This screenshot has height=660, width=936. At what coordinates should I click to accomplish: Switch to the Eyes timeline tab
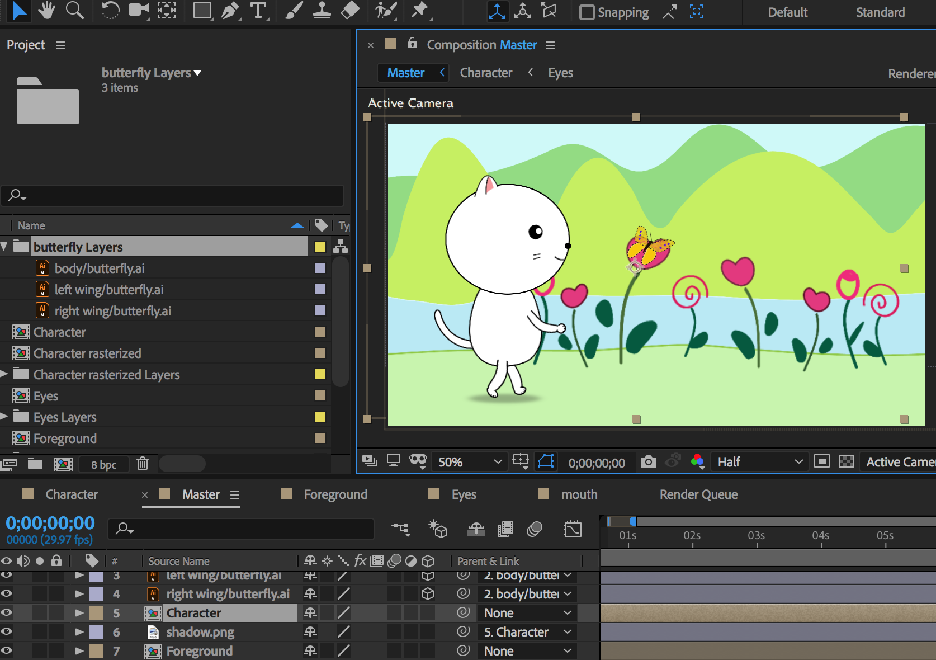(x=464, y=494)
